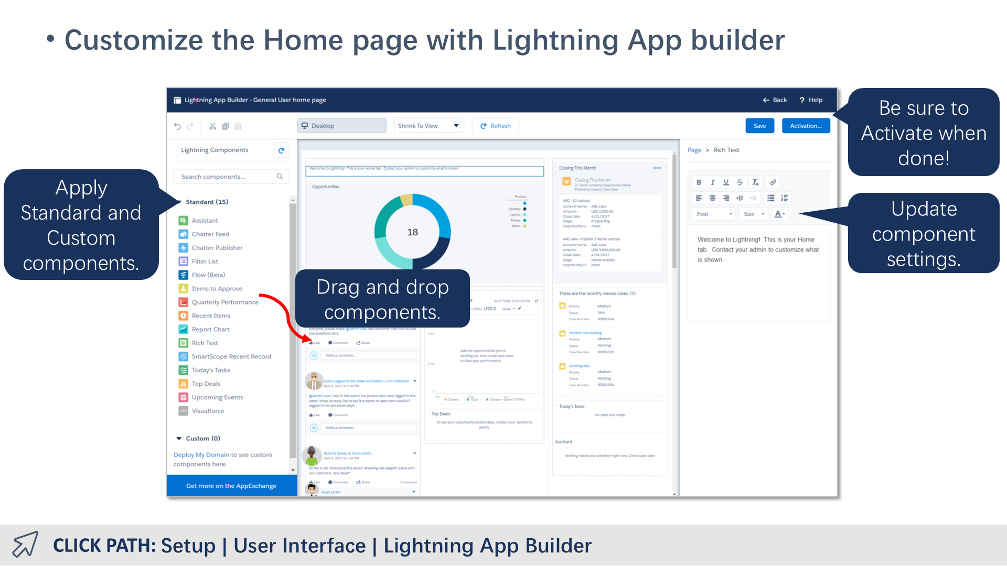Viewport: 1007px width, 566px height.
Task: Toggle Underline formatting
Action: click(x=726, y=182)
